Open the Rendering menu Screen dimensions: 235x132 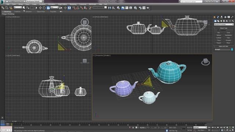click(73, 4)
